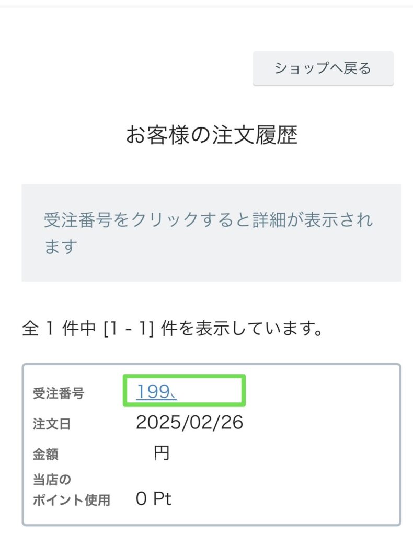The width and height of the screenshot is (413, 535).
Task: Open order number 199 details
Action: pos(156,391)
